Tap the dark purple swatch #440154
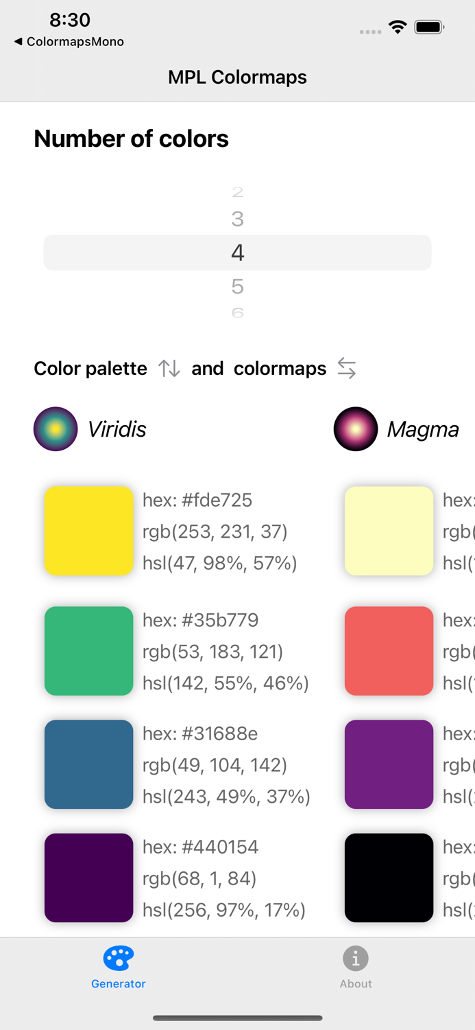The image size is (475, 1030). pyautogui.click(x=88, y=878)
